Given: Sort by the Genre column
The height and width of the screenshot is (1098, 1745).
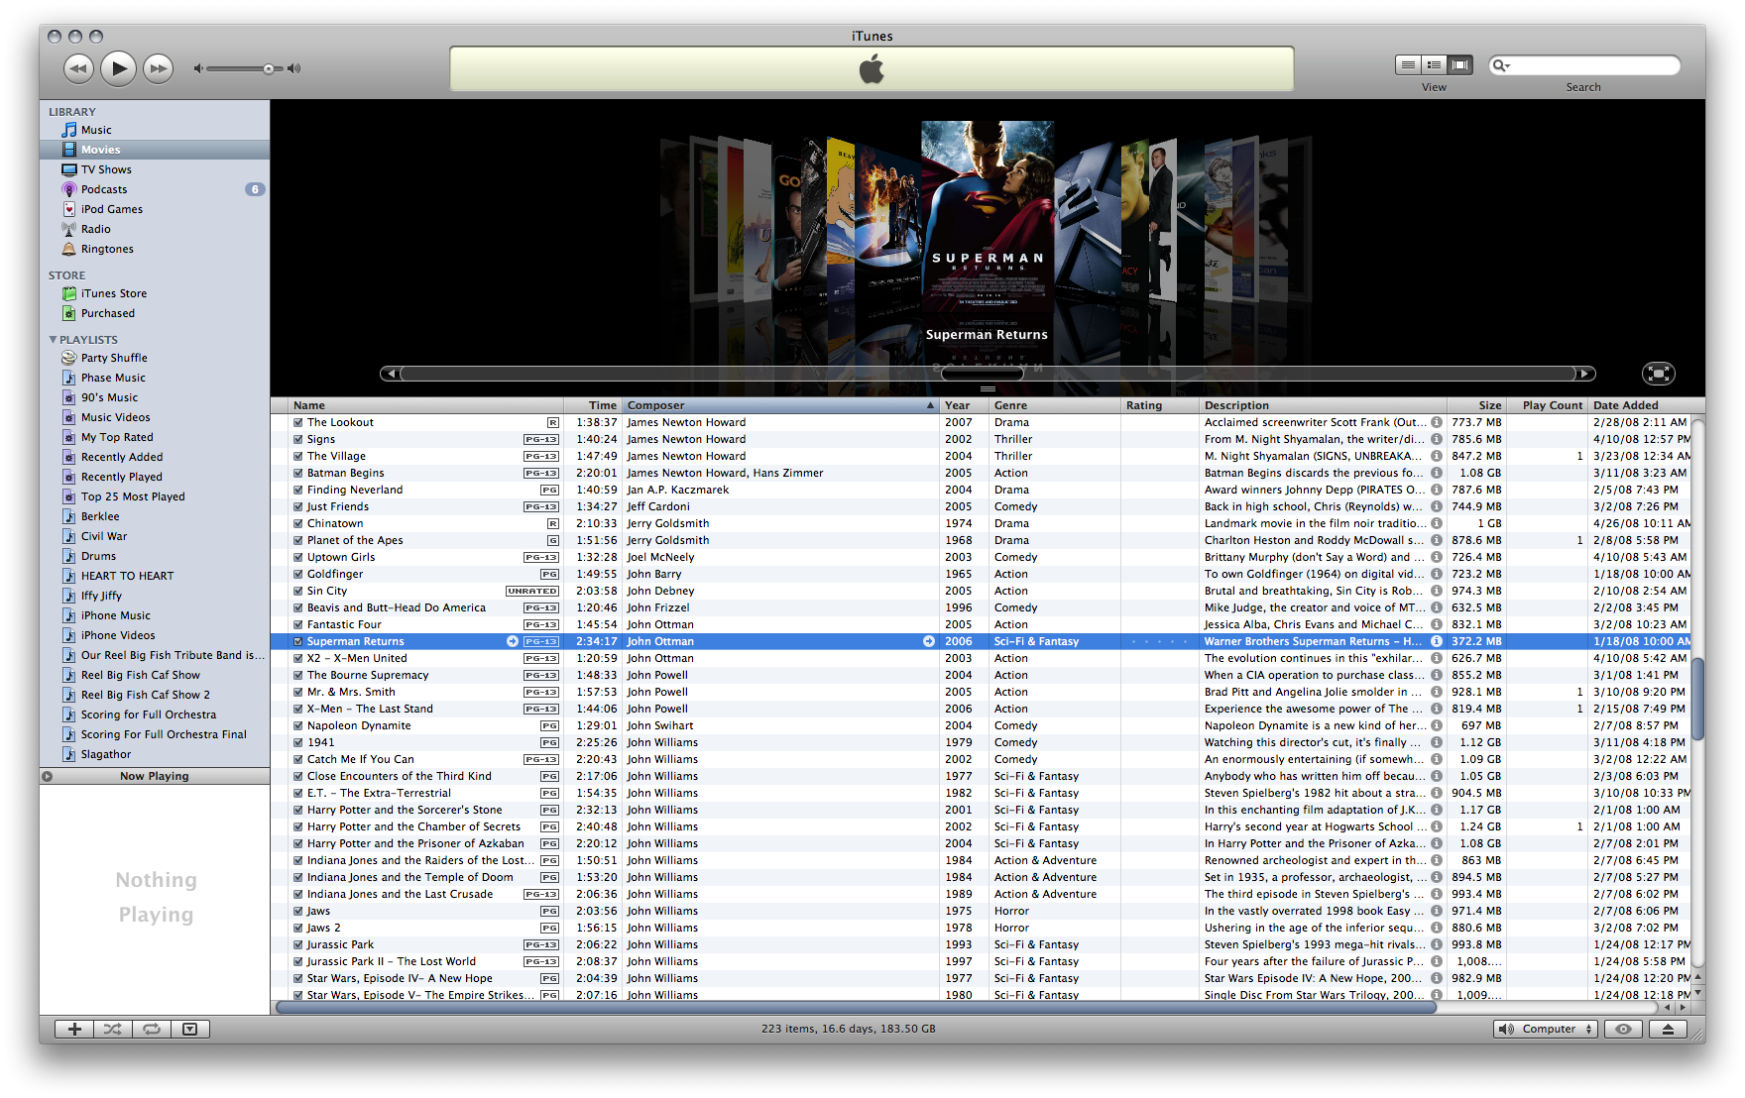Looking at the screenshot, I should click(x=1055, y=405).
